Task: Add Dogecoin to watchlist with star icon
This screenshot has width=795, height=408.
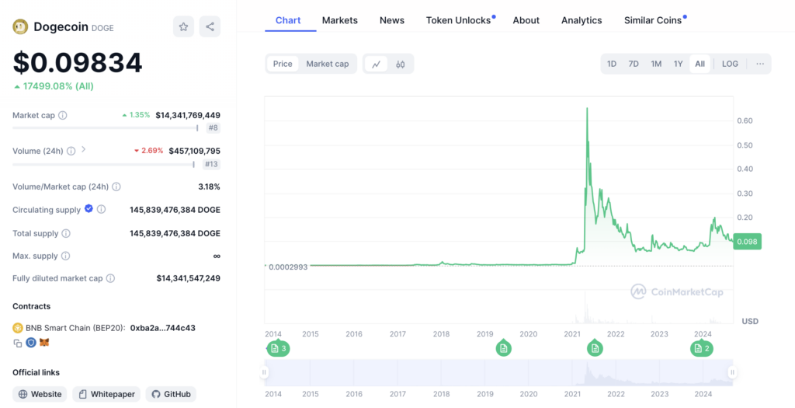Action: [183, 27]
